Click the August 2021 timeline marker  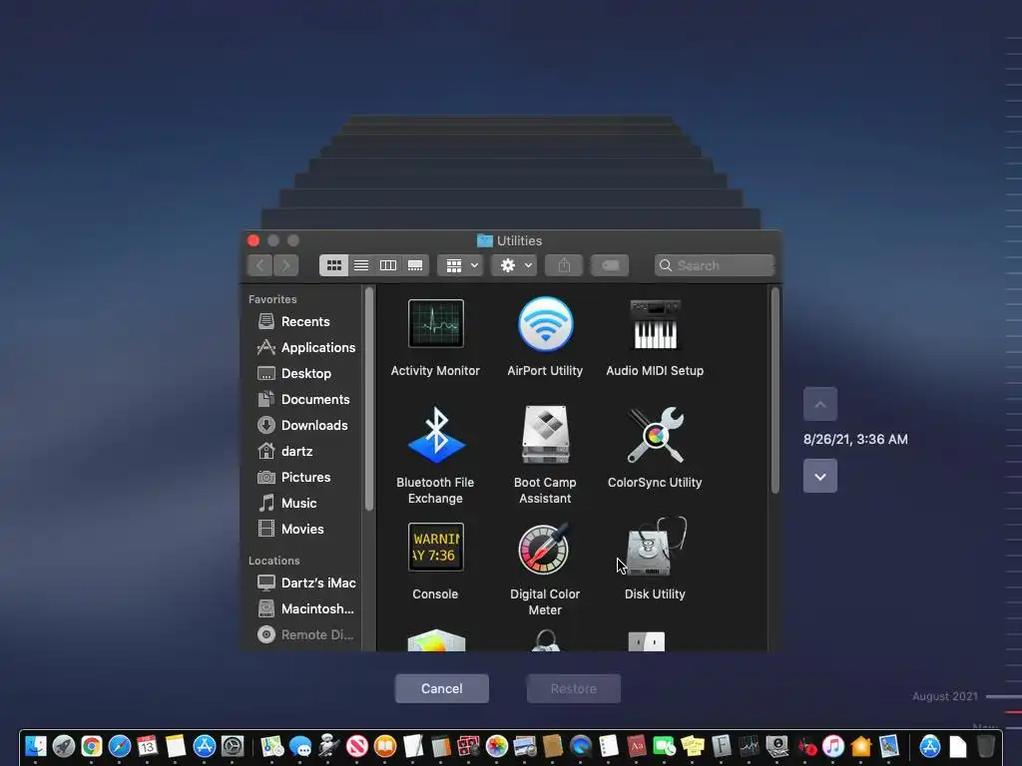tap(945, 696)
